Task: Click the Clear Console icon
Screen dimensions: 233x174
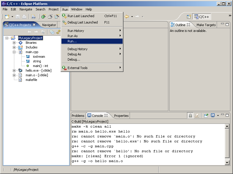Action: pos(197,115)
